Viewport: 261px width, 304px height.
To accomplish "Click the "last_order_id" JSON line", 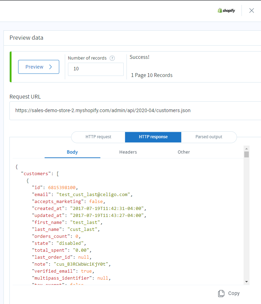I will 62,257.
